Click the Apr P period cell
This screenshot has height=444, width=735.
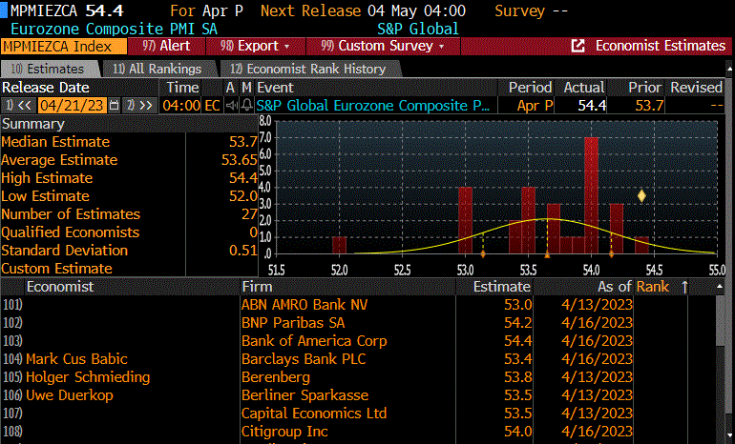coord(535,106)
